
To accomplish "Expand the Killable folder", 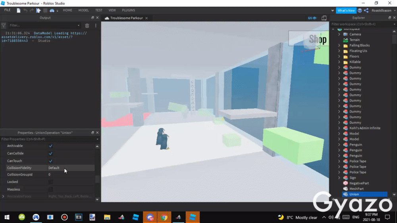I will point(339,62).
